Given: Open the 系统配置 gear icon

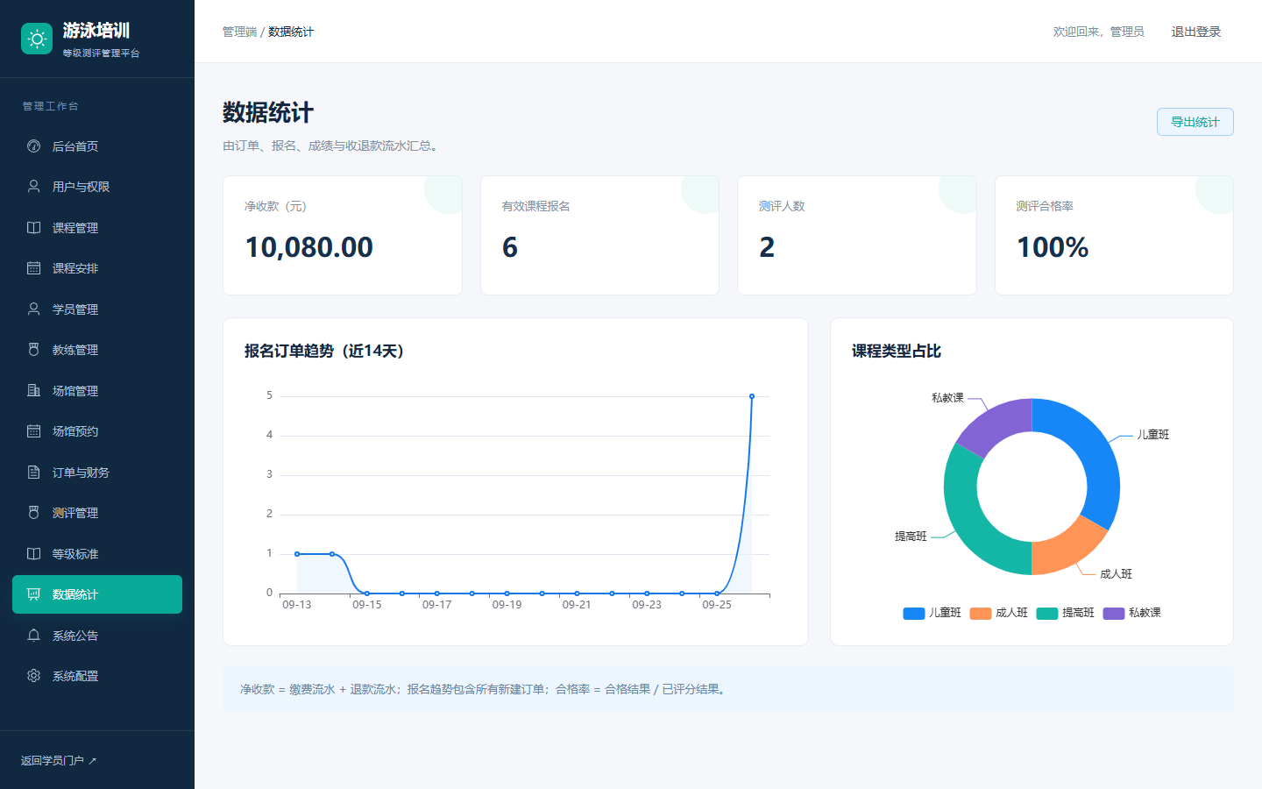Looking at the screenshot, I should click(33, 676).
